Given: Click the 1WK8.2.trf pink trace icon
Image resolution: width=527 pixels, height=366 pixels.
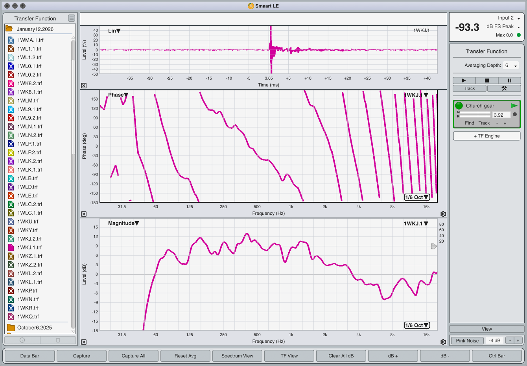Looking at the screenshot, I should pos(11,83).
